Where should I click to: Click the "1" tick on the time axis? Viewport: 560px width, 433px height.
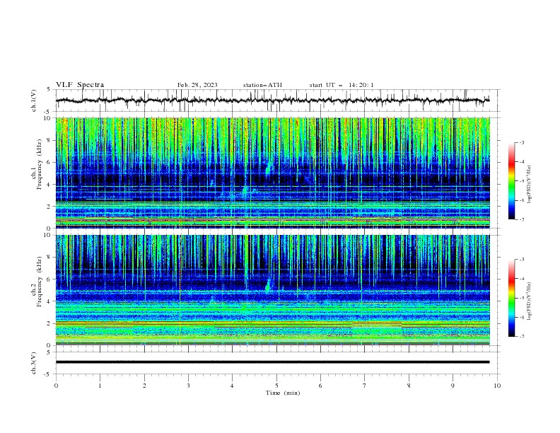click(x=100, y=386)
